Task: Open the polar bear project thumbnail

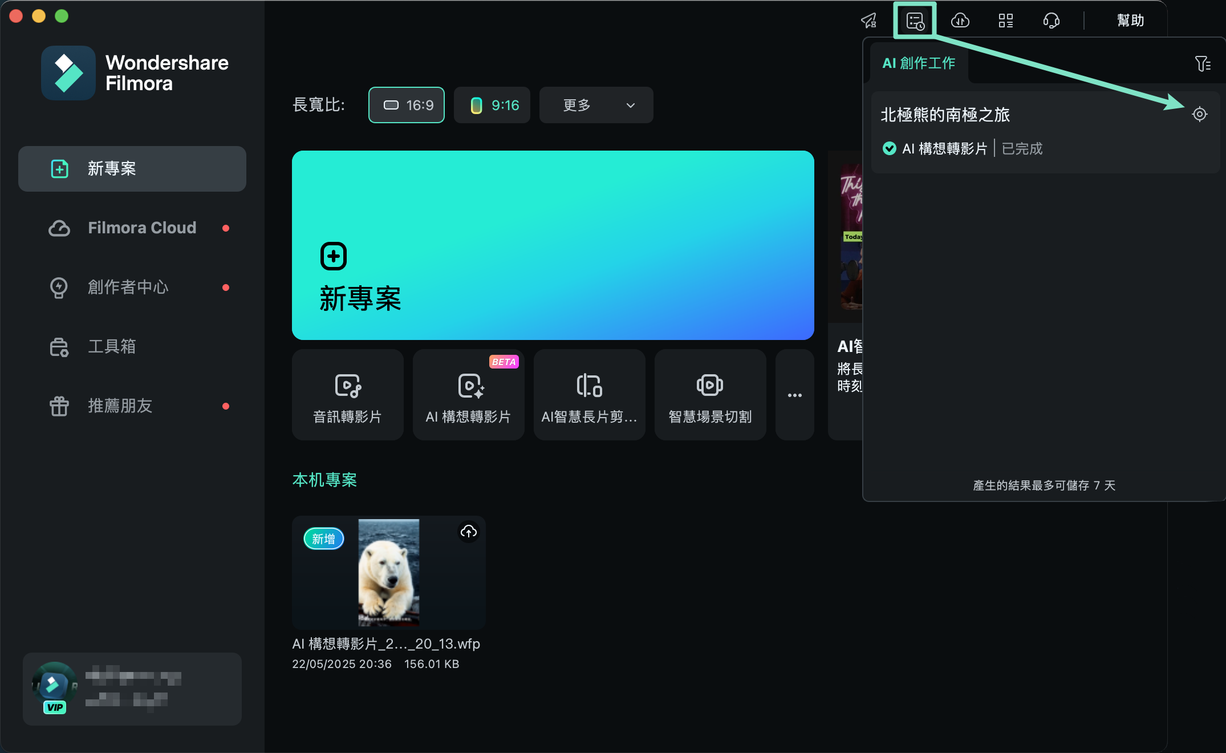Action: pyautogui.click(x=389, y=573)
